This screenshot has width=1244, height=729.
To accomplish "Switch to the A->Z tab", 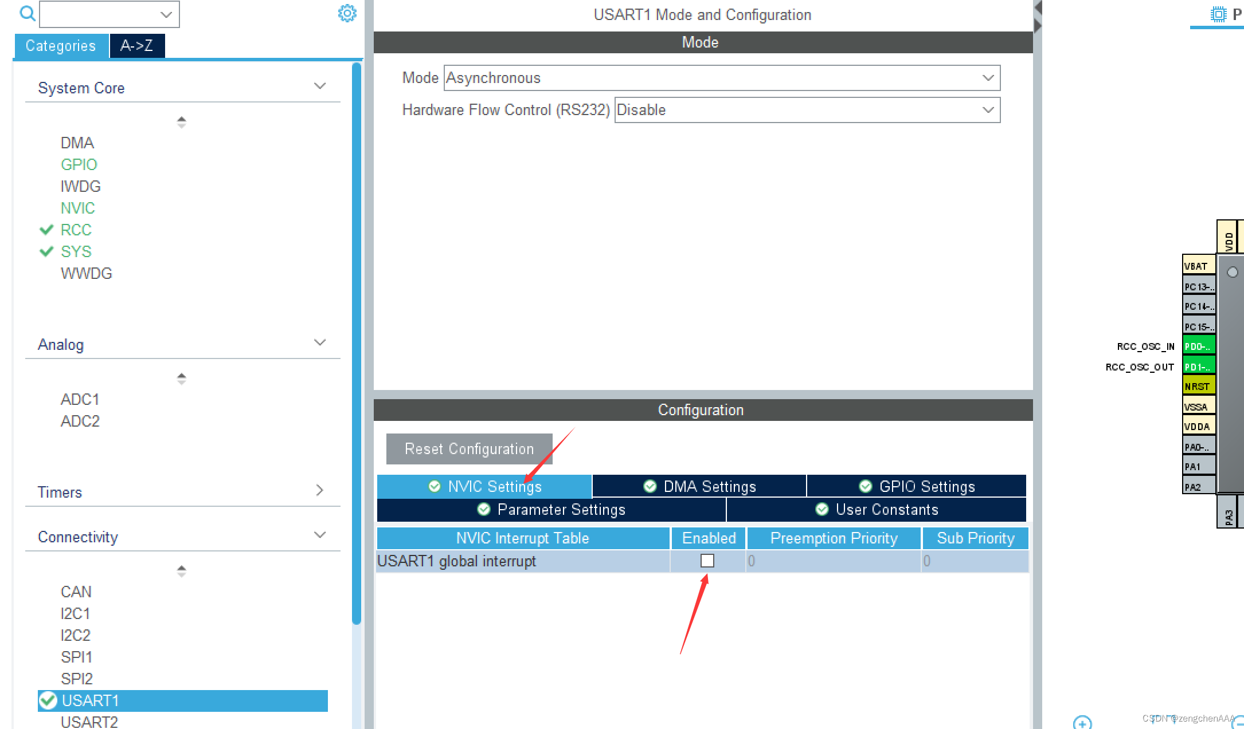I will coord(136,46).
